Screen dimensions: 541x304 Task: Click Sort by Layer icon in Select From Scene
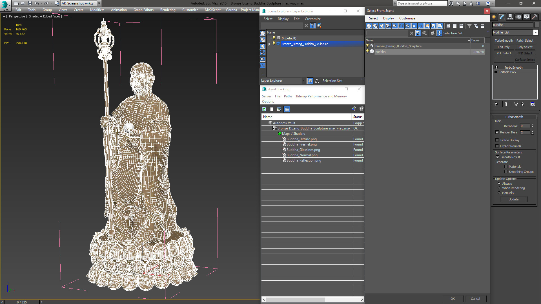click(433, 33)
